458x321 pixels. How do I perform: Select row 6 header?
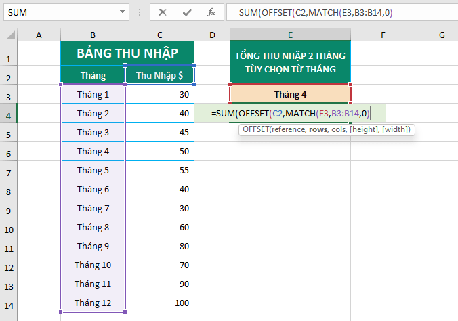click(x=9, y=151)
